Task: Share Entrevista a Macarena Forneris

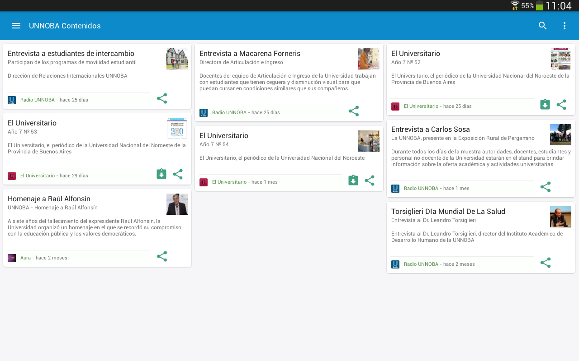Action: click(354, 111)
